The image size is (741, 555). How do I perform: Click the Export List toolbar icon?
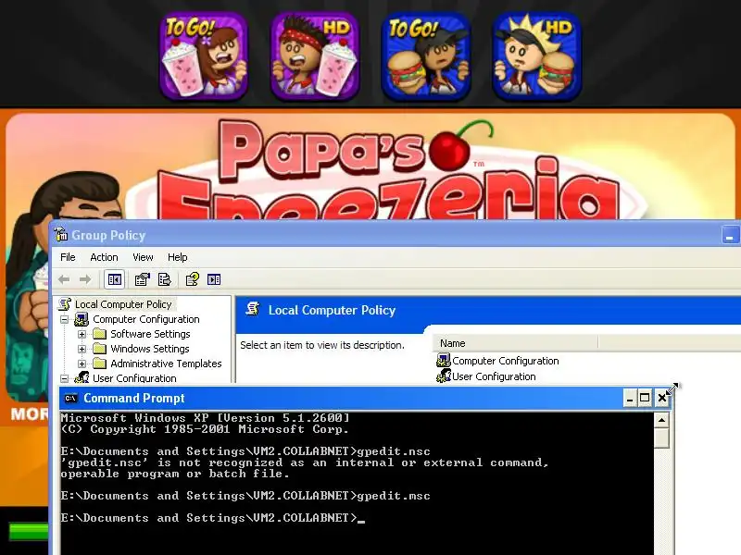coord(164,280)
